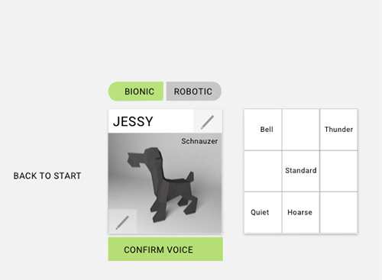Image resolution: width=382 pixels, height=280 pixels.
Task: Select the Bell voice cell
Action: pos(263,130)
